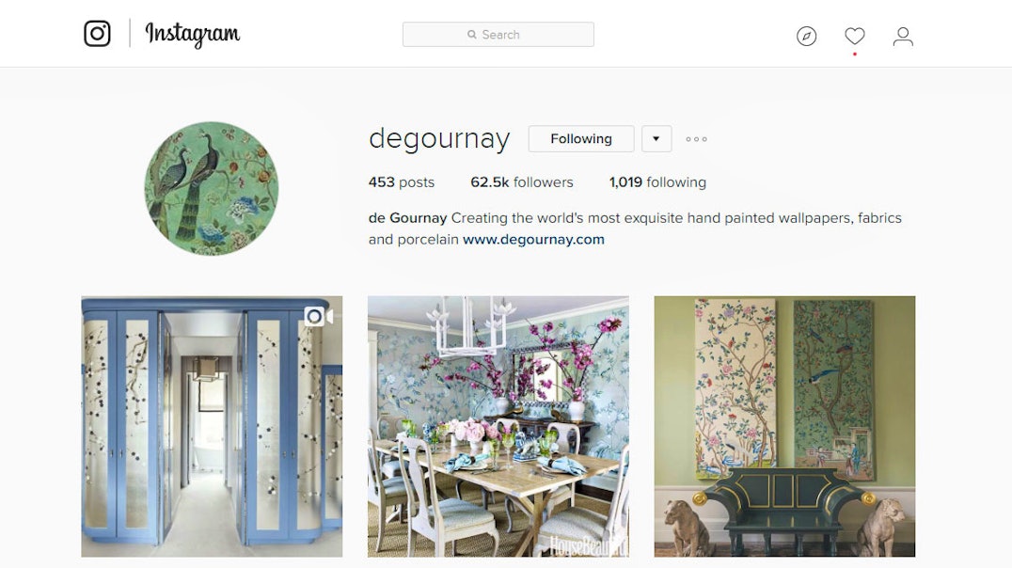View the 1,019 following list
This screenshot has height=568, width=1012.
point(657,182)
